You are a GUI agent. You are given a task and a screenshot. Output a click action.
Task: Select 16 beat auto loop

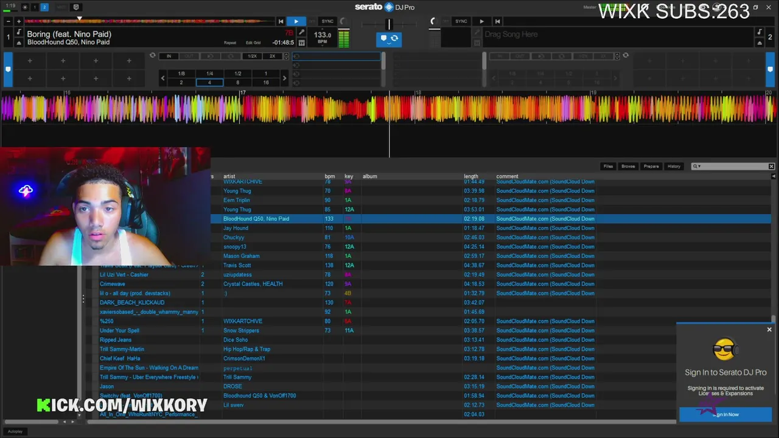pos(265,83)
